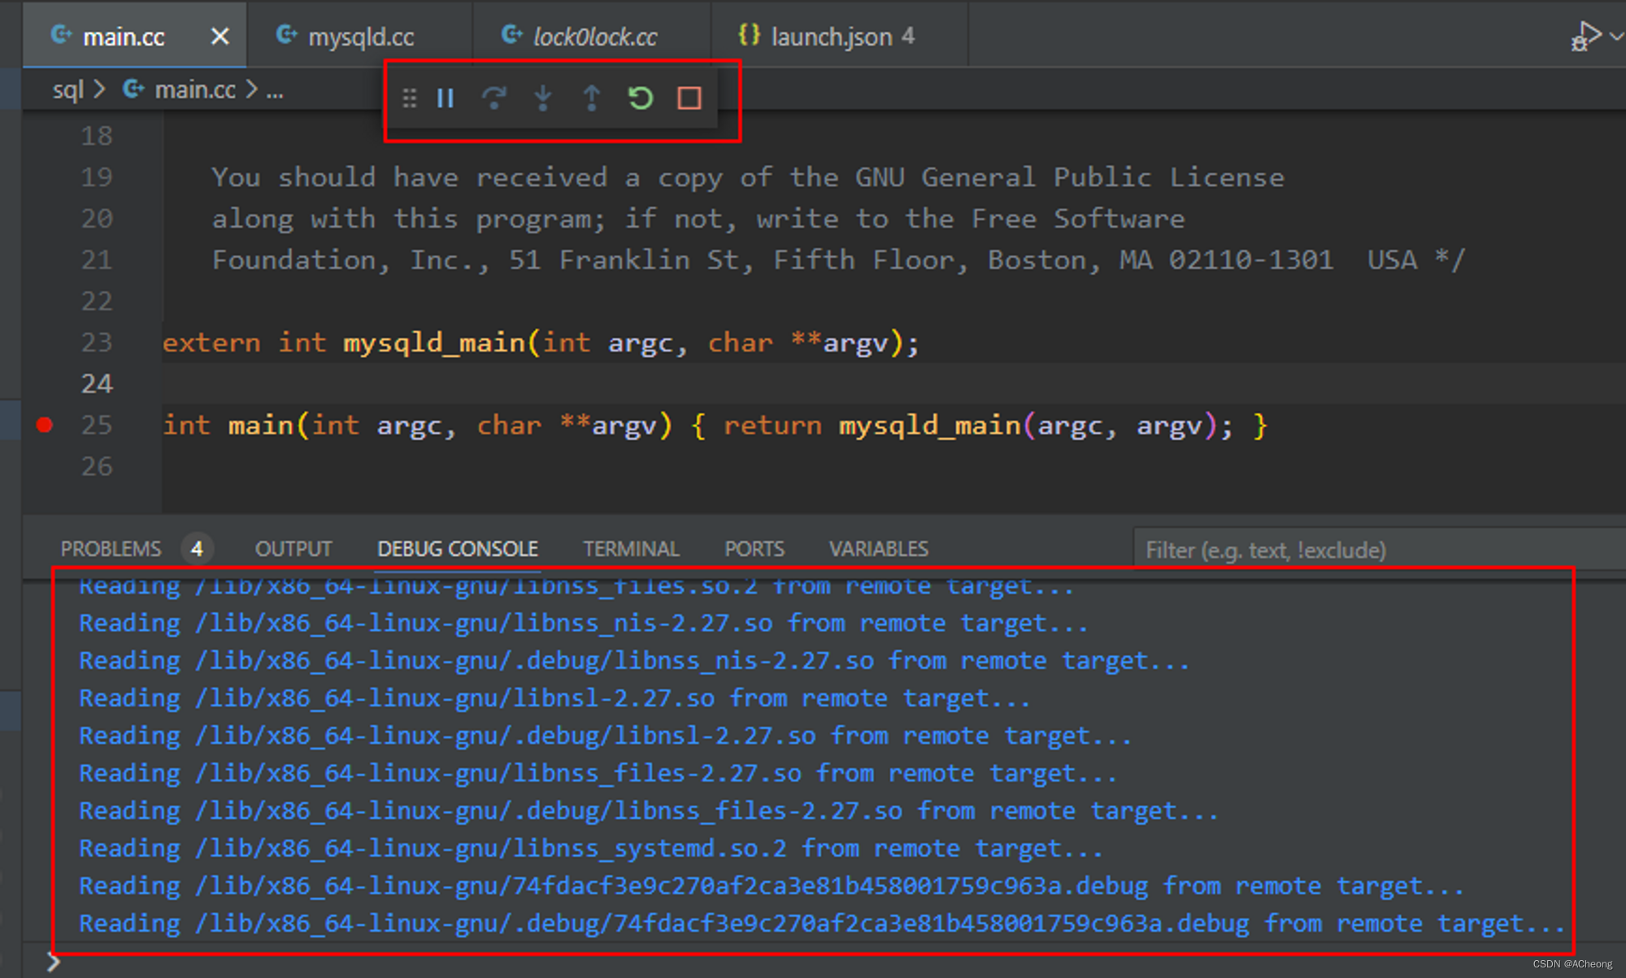
Task: Stop the debugger with the red square
Action: (689, 98)
